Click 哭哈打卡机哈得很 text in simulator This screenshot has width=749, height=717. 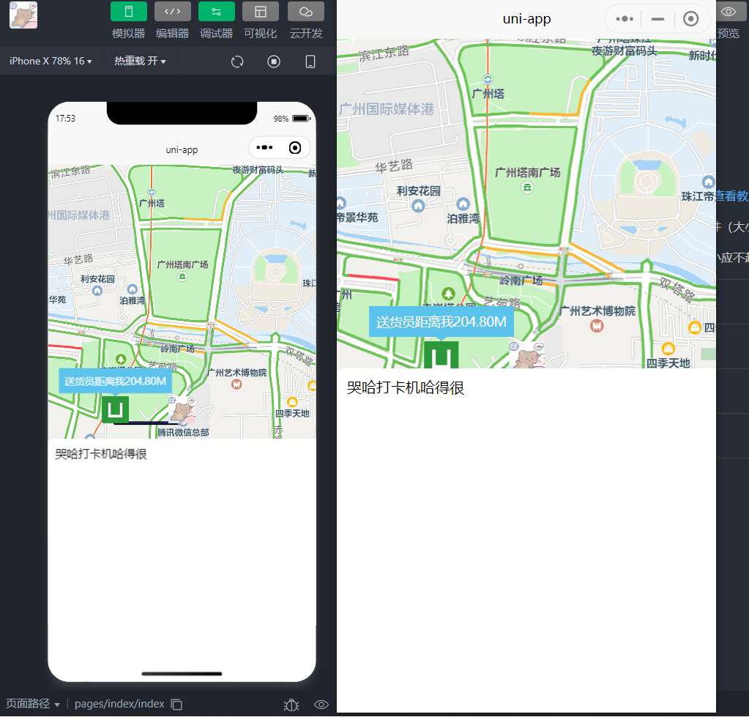coord(101,454)
